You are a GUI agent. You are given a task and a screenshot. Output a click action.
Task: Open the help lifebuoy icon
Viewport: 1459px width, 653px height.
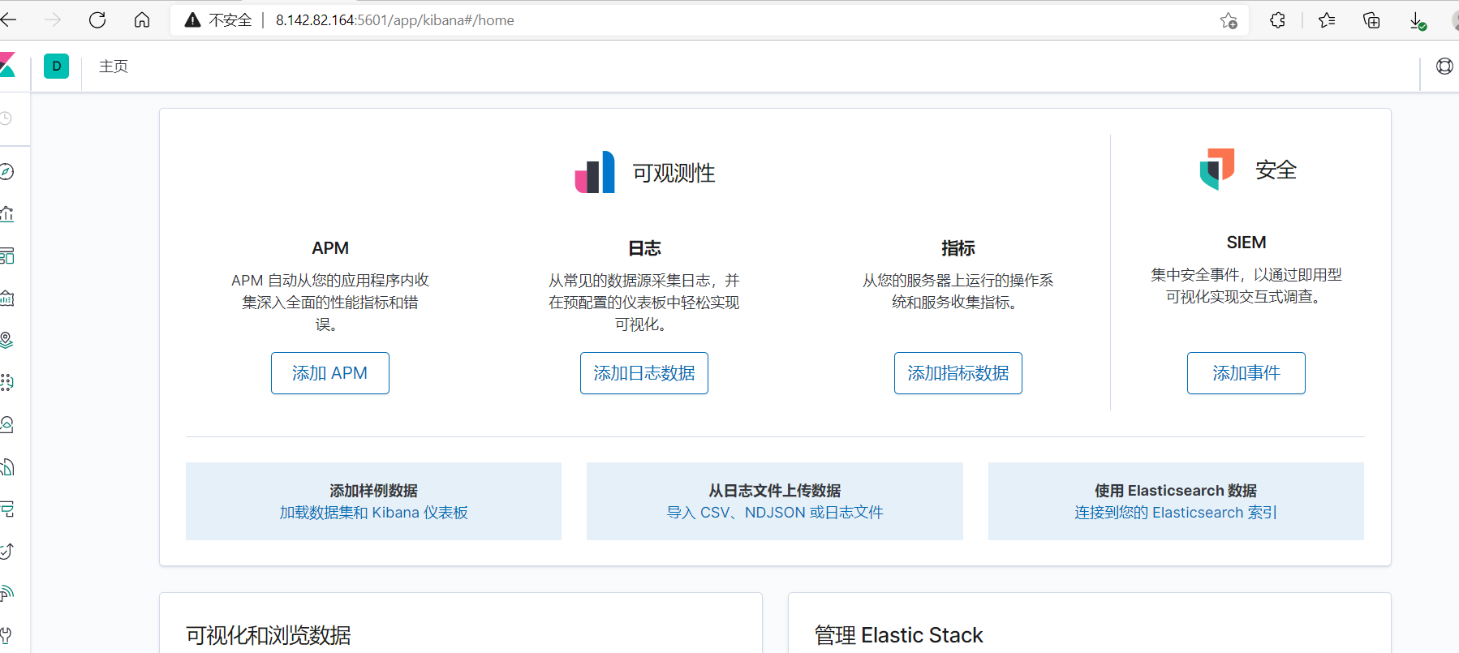coord(1444,67)
